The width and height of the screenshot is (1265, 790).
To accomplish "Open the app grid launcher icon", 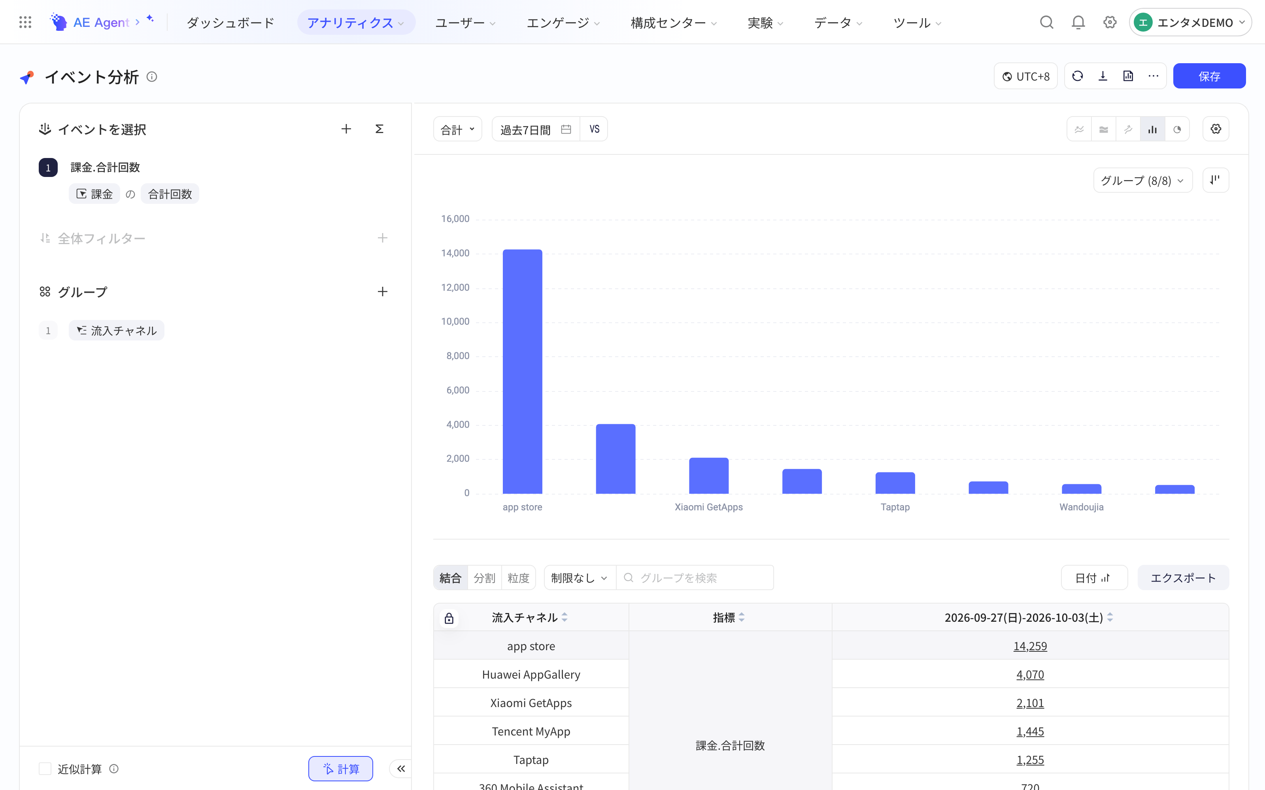I will tap(25, 23).
